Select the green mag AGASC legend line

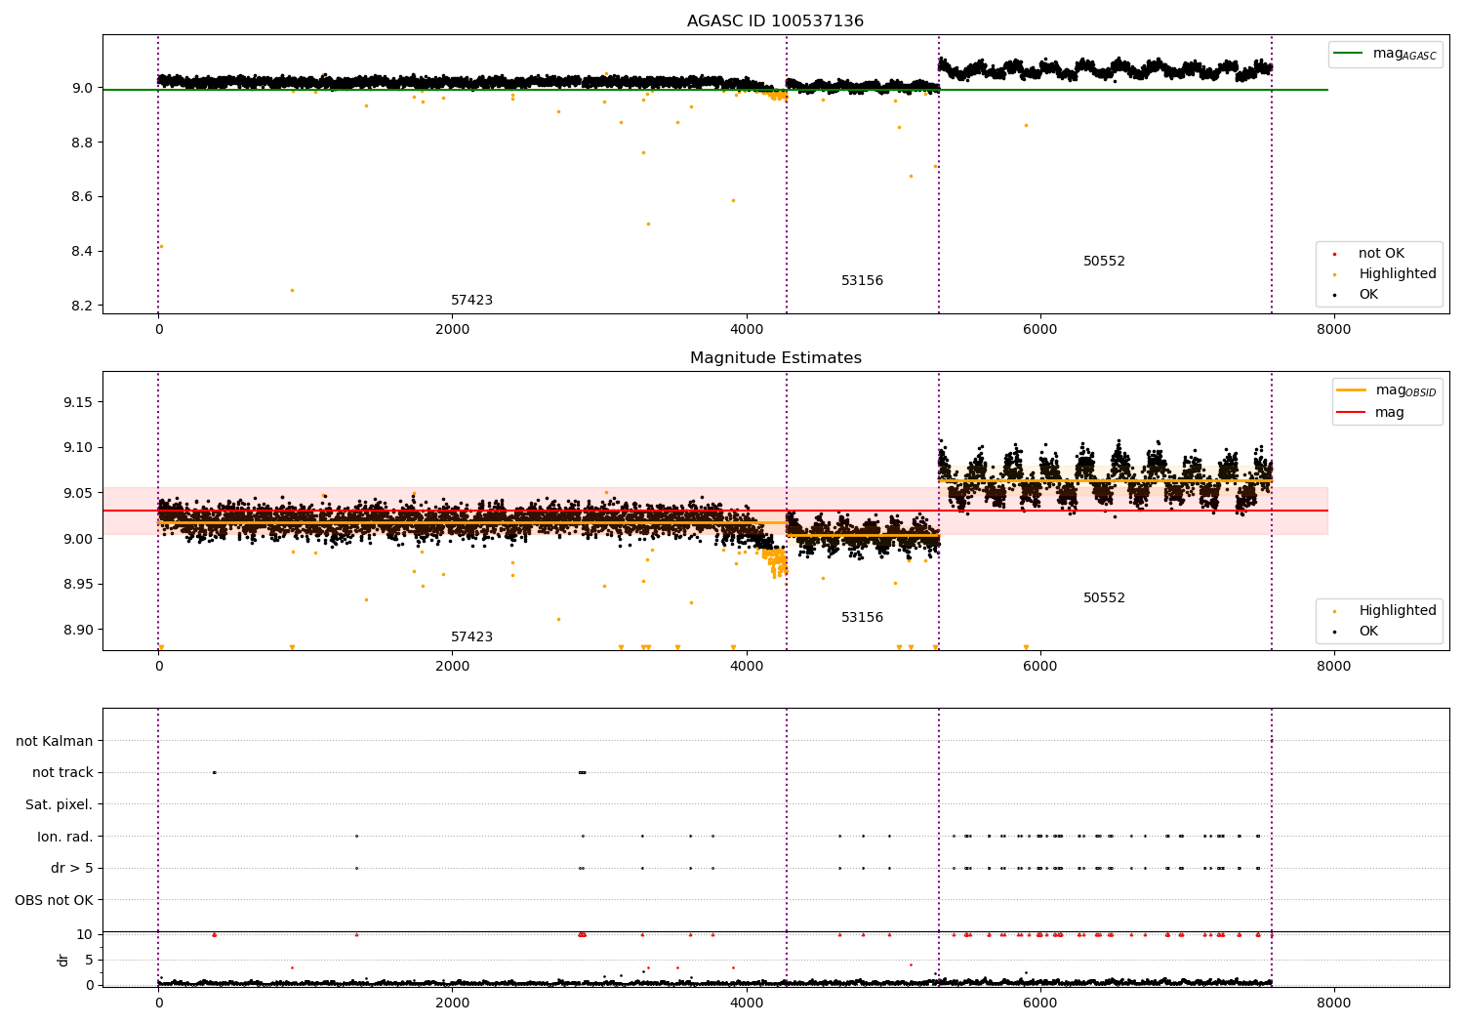[1349, 53]
